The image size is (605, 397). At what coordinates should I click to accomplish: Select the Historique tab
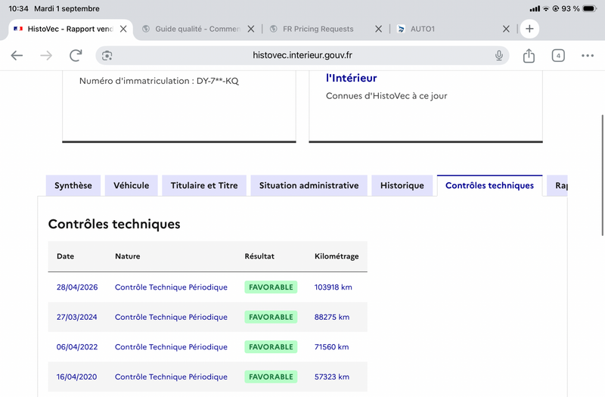[402, 185]
